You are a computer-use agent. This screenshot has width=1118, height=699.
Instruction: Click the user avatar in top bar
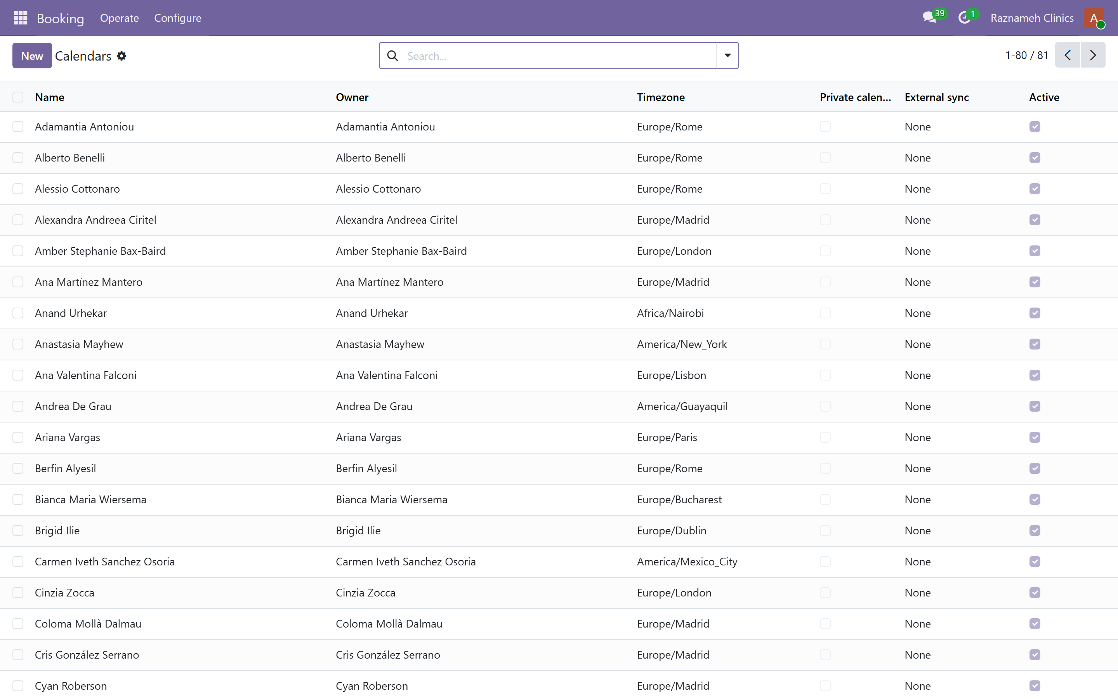click(1094, 18)
